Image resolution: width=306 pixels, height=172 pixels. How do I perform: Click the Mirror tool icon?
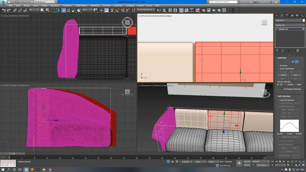pos(159,11)
